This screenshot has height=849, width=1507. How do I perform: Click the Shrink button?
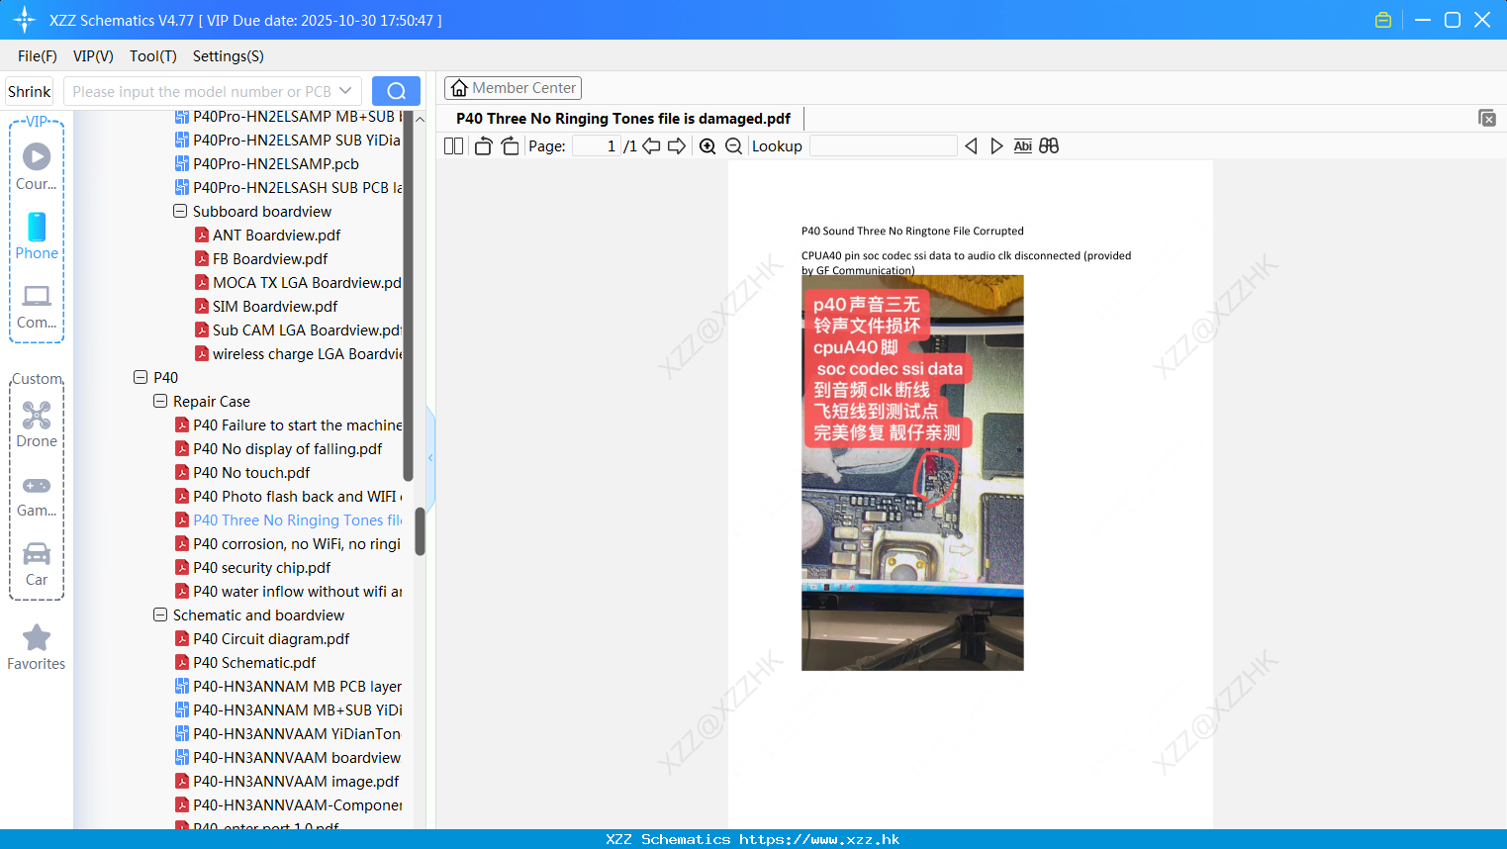click(29, 91)
